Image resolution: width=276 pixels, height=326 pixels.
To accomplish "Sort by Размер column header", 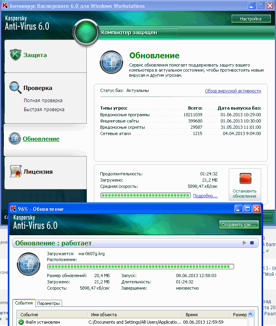I will (x=238, y=315).
